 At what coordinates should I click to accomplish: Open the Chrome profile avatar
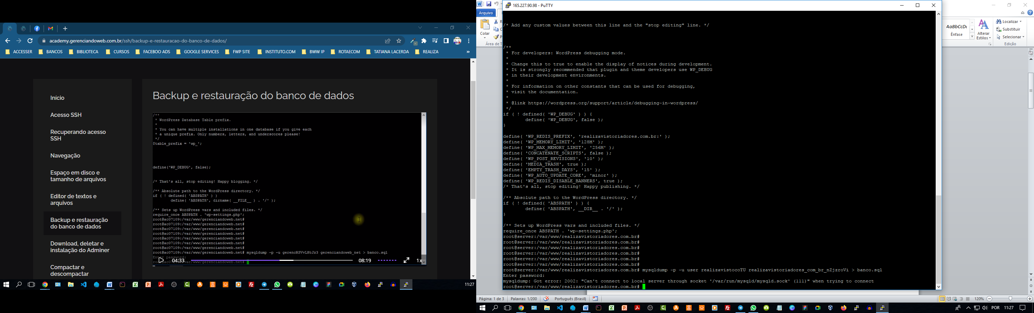click(x=457, y=41)
